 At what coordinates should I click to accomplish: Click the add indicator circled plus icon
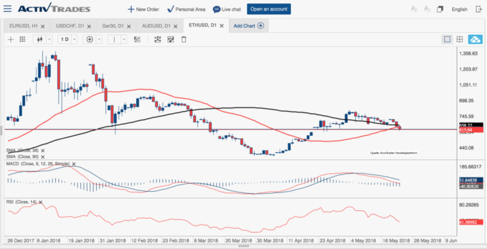(90, 40)
